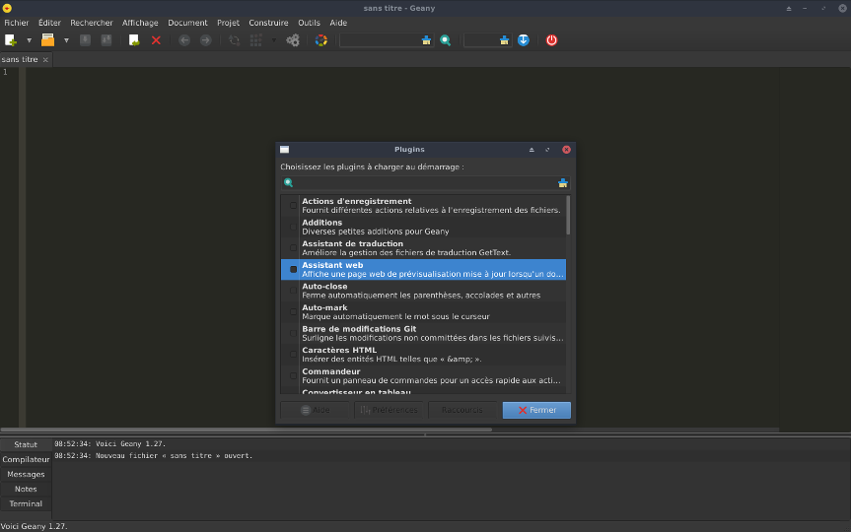Enable the Auto-mark plugin checkbox

pos(293,312)
